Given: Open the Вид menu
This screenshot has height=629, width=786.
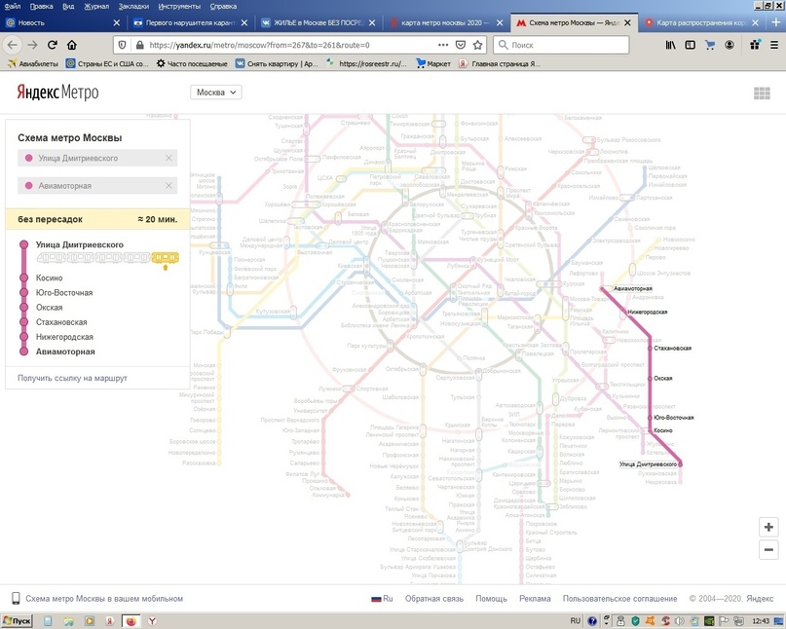Looking at the screenshot, I should [x=68, y=7].
